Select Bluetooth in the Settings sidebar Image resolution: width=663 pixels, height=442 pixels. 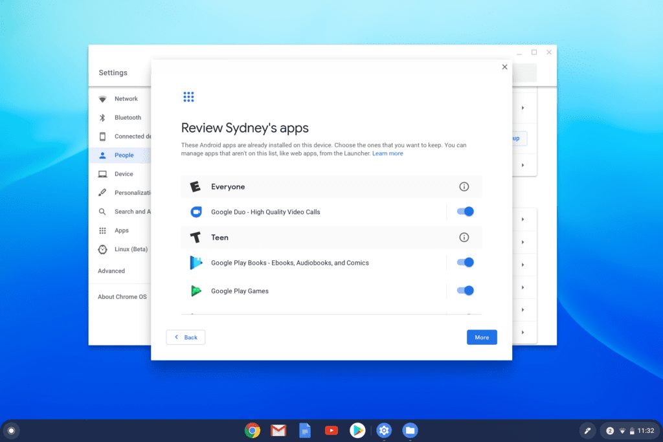pos(120,118)
